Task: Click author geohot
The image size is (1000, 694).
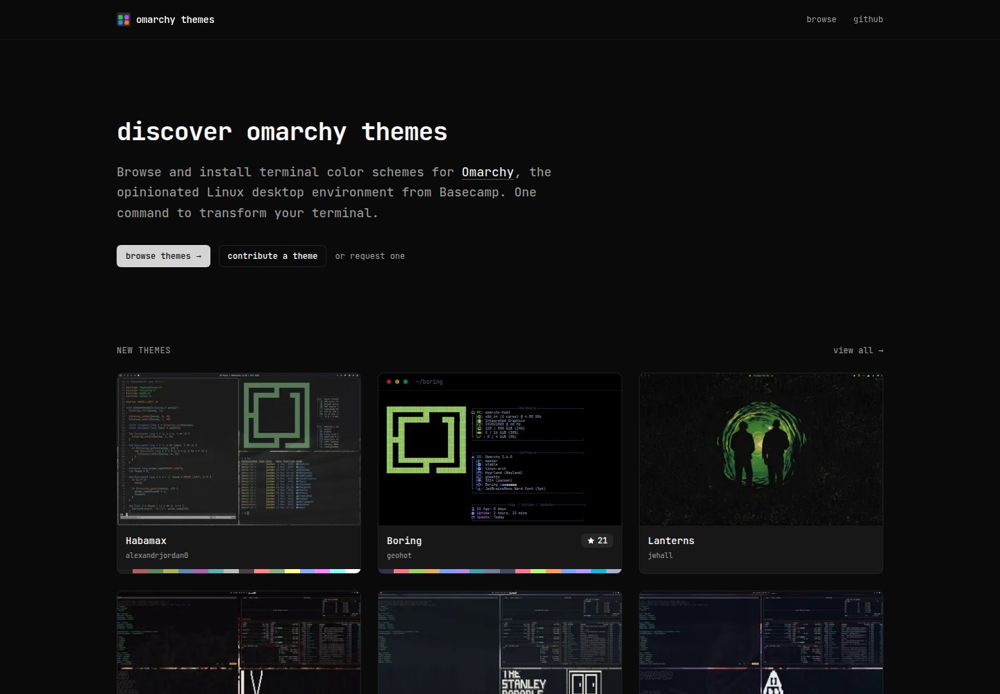Action: coord(399,555)
